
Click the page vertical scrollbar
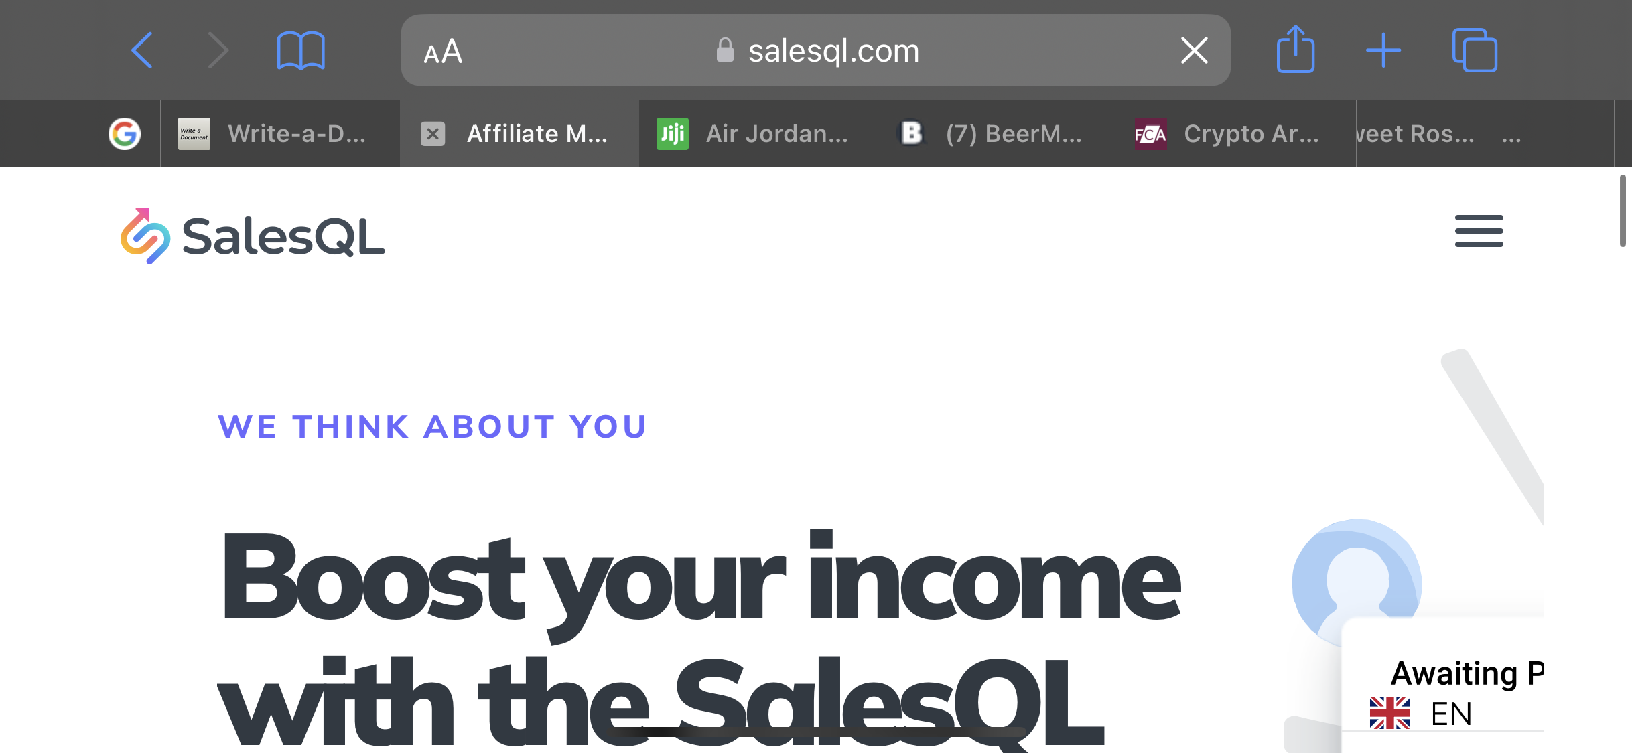1623,211
